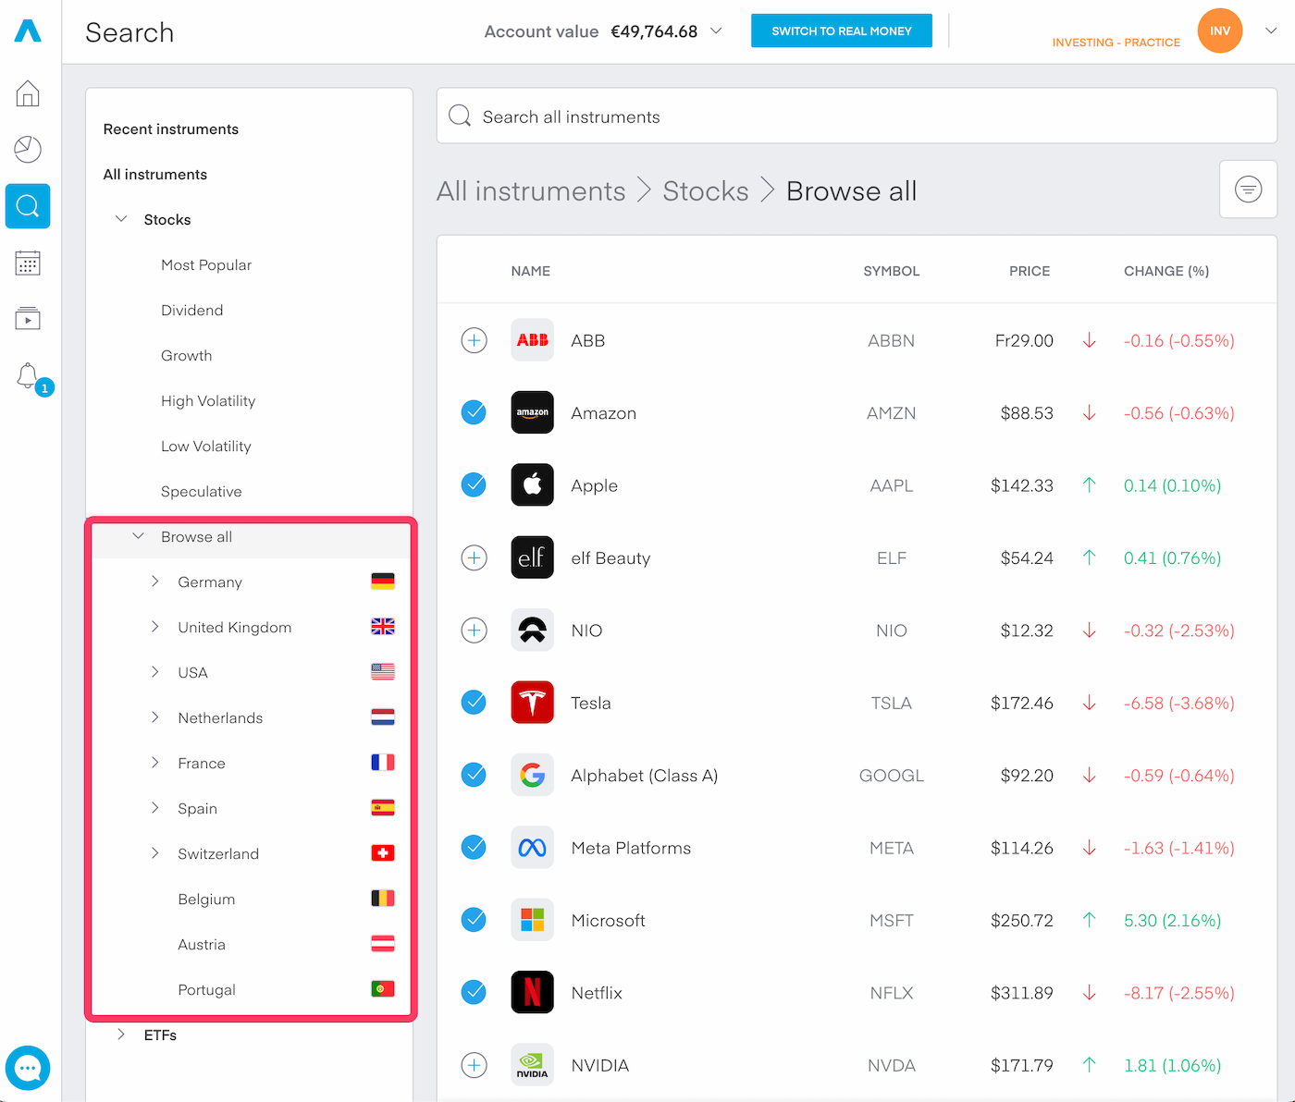Click the Search all instruments field
This screenshot has height=1102, width=1295.
[x=857, y=116]
